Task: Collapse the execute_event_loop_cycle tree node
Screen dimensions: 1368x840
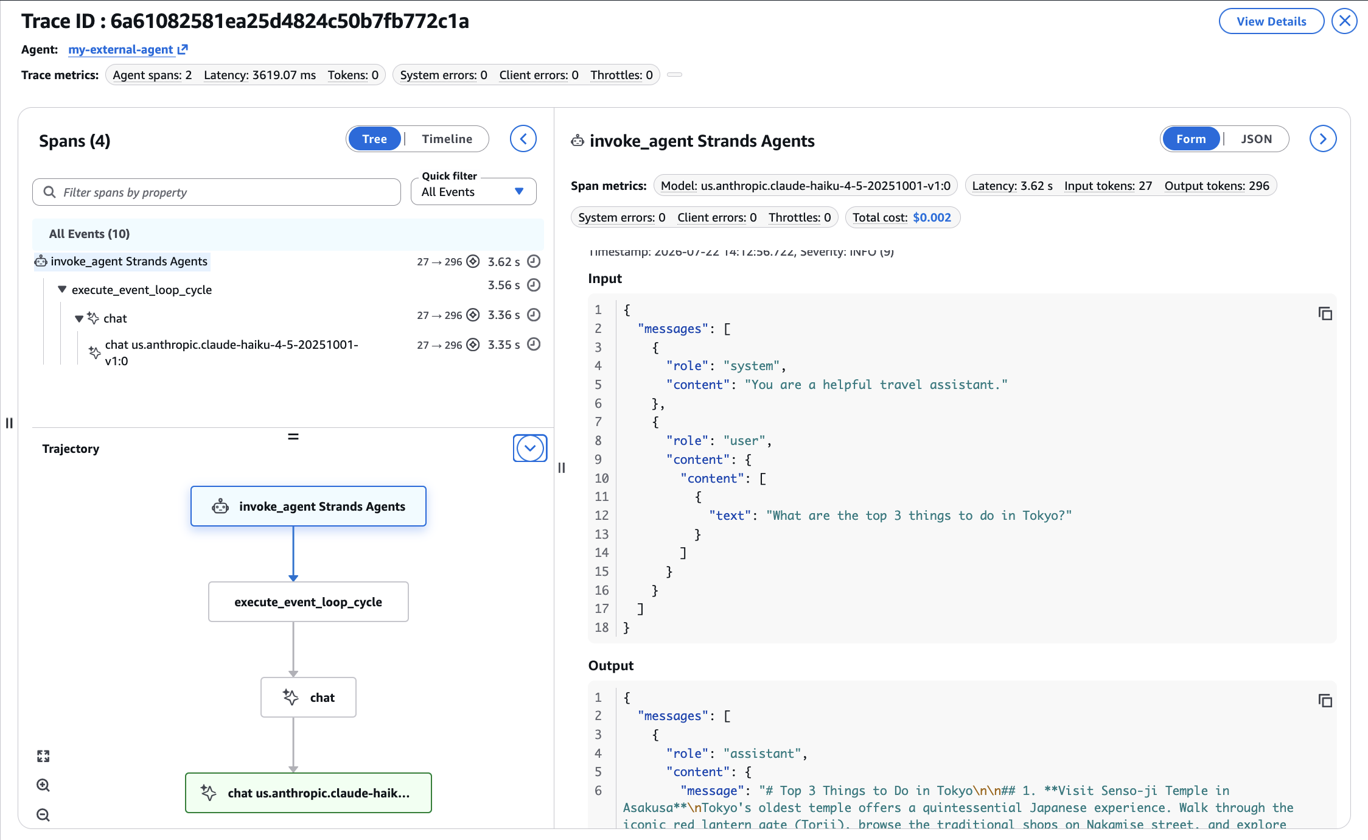Action: [x=62, y=289]
